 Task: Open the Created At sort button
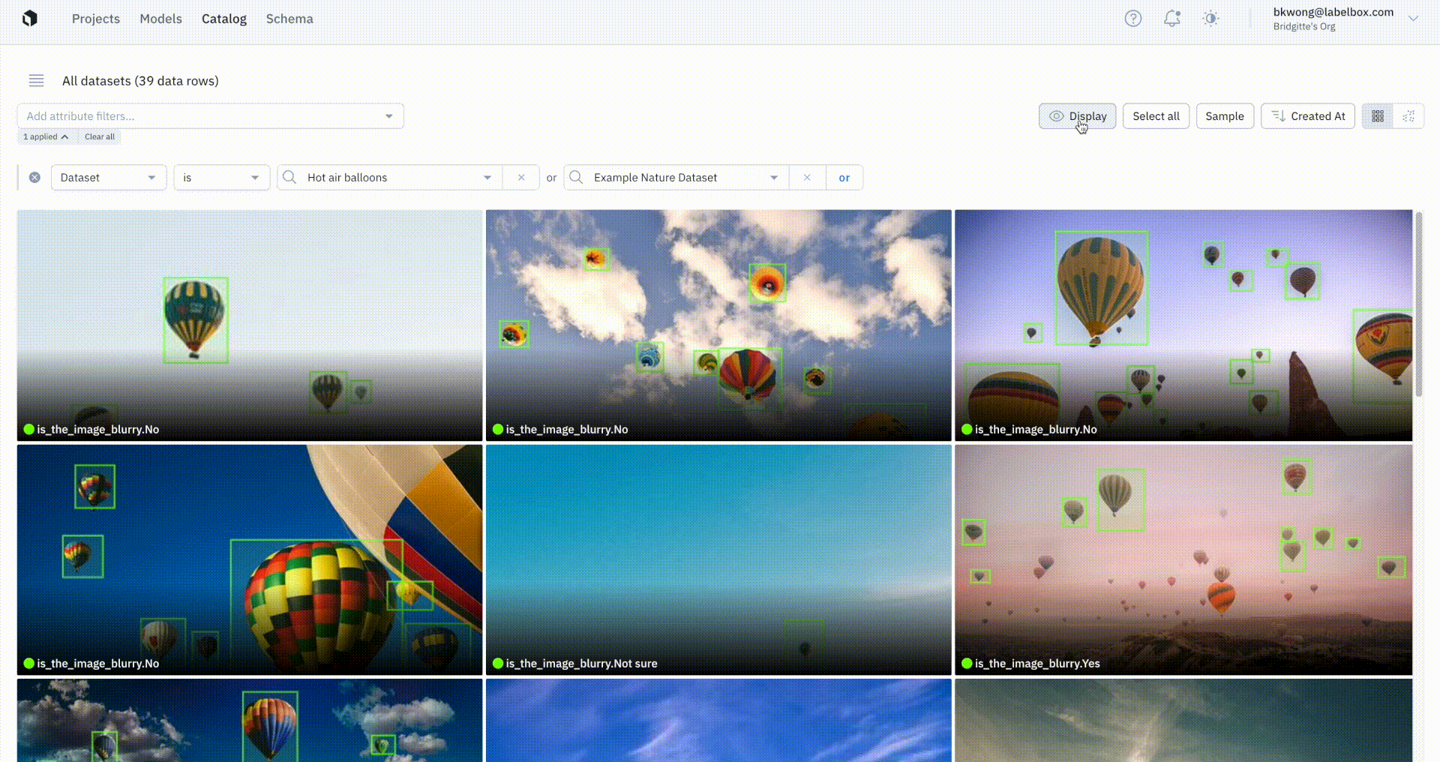pyautogui.click(x=1308, y=116)
